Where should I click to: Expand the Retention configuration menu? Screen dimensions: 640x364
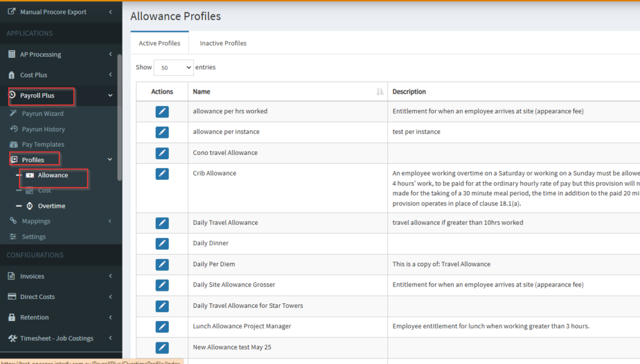point(59,317)
